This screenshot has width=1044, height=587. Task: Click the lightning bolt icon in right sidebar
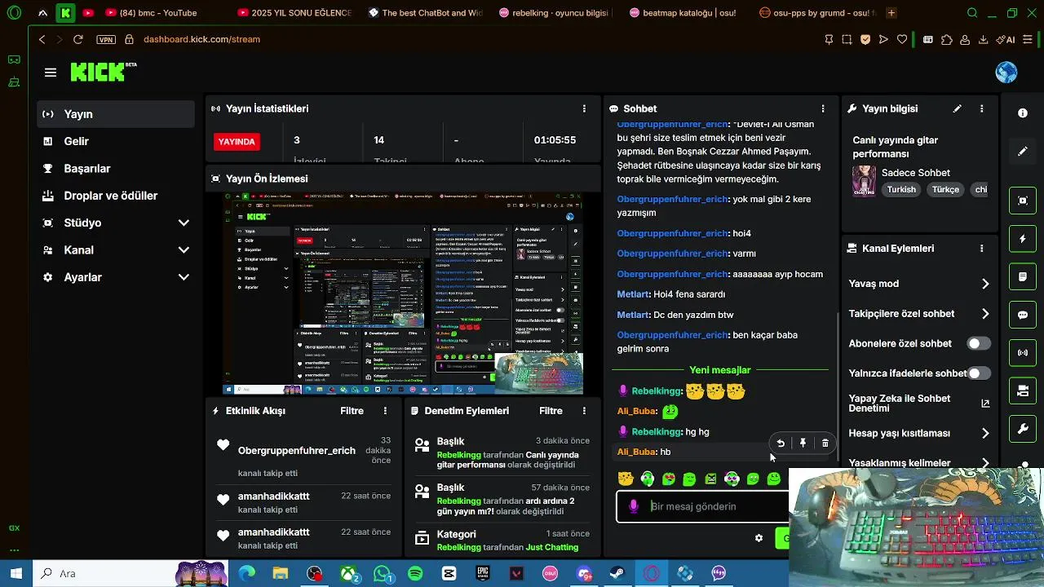point(1023,239)
